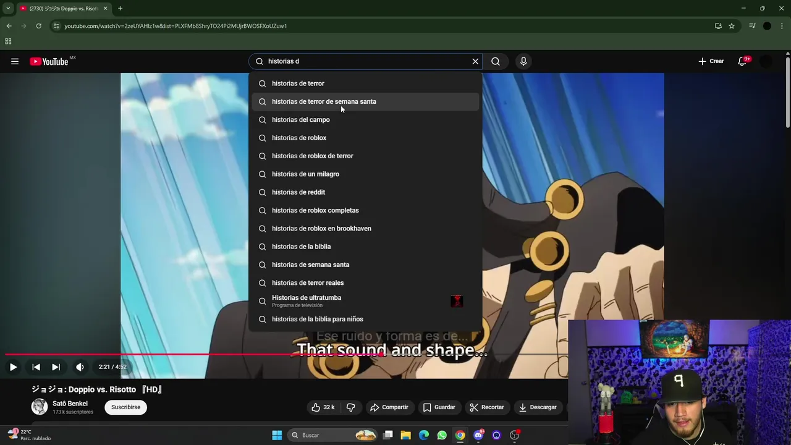Open site information icon in address bar
The width and height of the screenshot is (791, 445).
pyautogui.click(x=56, y=26)
